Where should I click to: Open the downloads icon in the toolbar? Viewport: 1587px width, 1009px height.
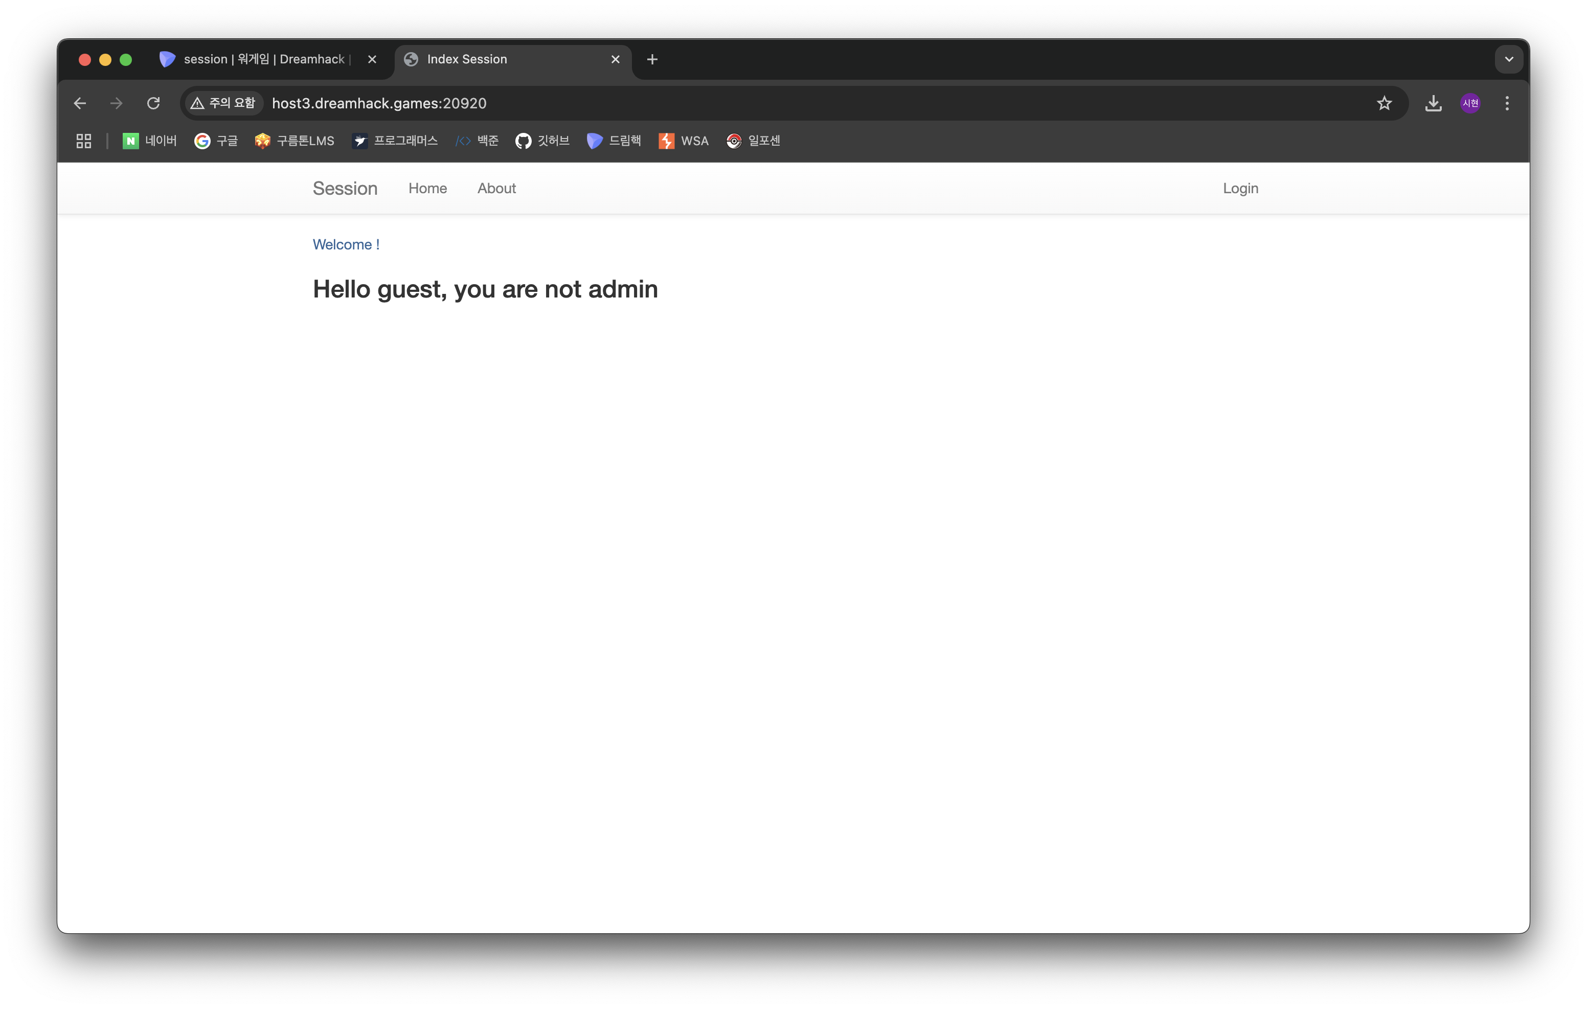coord(1433,103)
